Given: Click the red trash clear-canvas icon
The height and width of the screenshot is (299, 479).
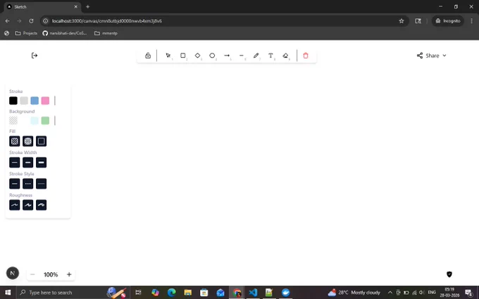Looking at the screenshot, I should [x=306, y=56].
